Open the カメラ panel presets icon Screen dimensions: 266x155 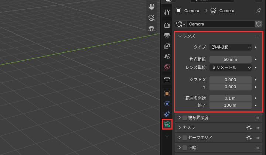[249, 128]
